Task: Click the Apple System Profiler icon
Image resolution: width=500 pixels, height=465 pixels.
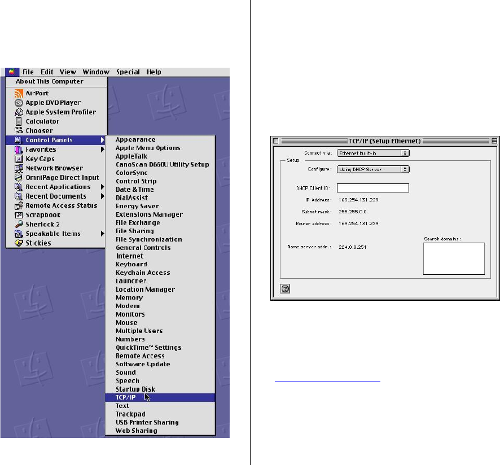Action: point(19,112)
